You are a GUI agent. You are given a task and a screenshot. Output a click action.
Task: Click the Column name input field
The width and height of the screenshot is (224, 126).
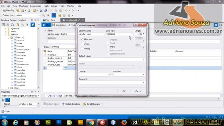(92, 34)
